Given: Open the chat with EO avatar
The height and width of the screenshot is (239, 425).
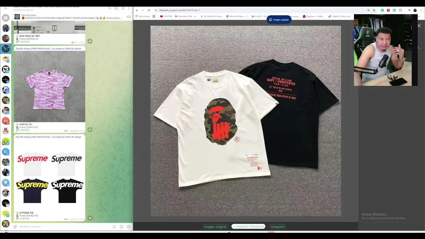Looking at the screenshot, I should [6, 121].
